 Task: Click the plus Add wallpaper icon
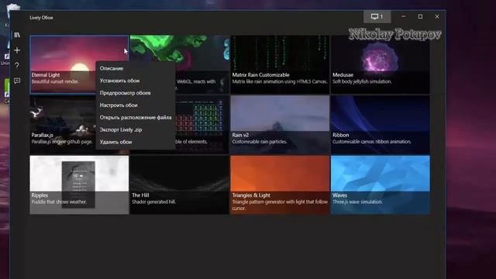coord(17,50)
